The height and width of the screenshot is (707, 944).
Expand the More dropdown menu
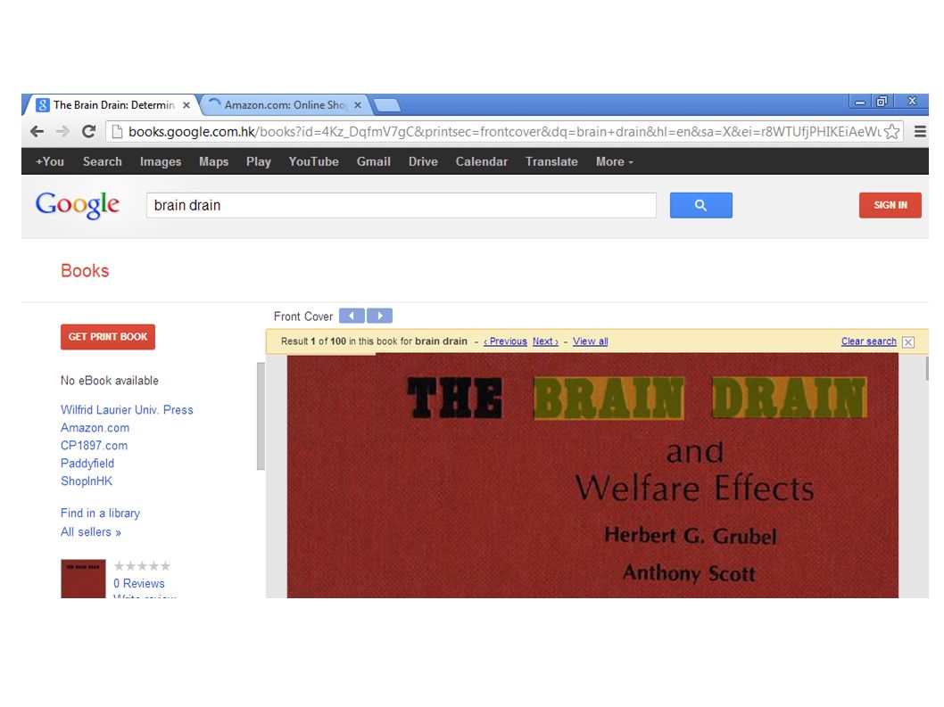[x=615, y=161]
